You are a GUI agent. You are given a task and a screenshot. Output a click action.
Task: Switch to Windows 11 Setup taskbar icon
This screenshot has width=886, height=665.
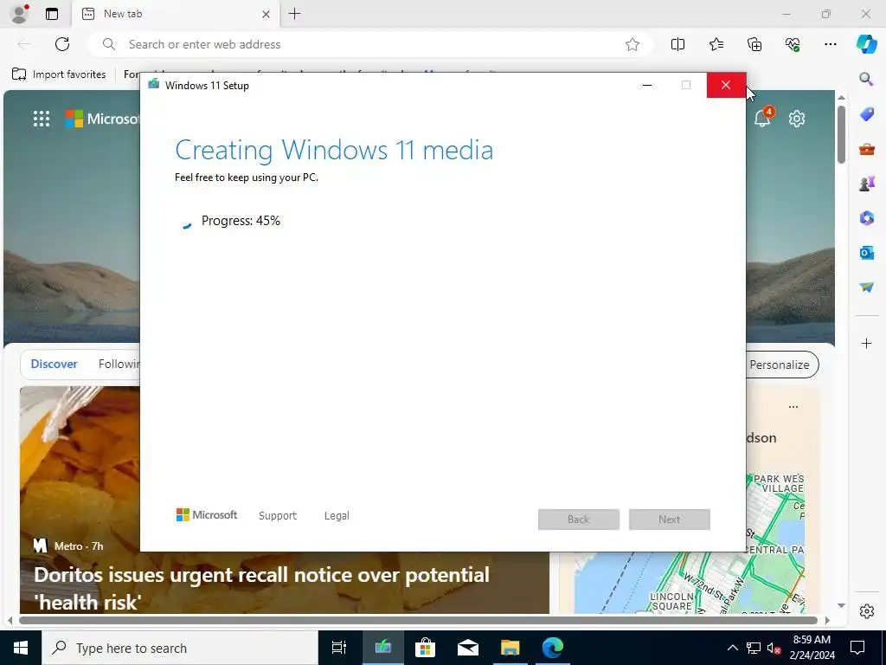382,648
